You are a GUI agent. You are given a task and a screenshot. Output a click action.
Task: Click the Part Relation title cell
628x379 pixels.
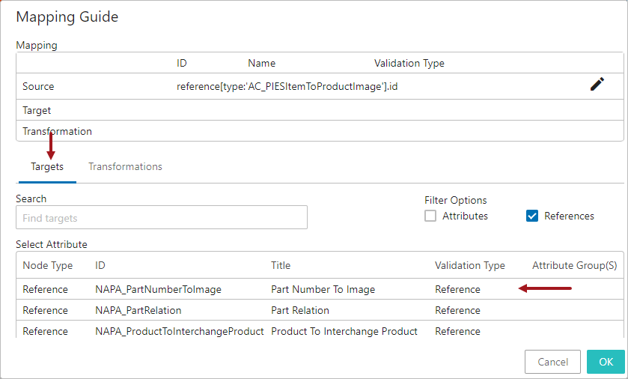tap(300, 310)
